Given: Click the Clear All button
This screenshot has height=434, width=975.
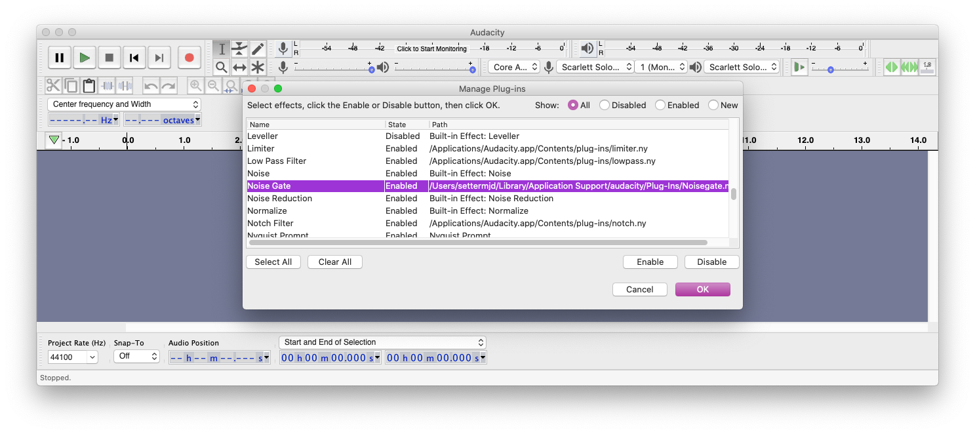Looking at the screenshot, I should [x=335, y=262].
